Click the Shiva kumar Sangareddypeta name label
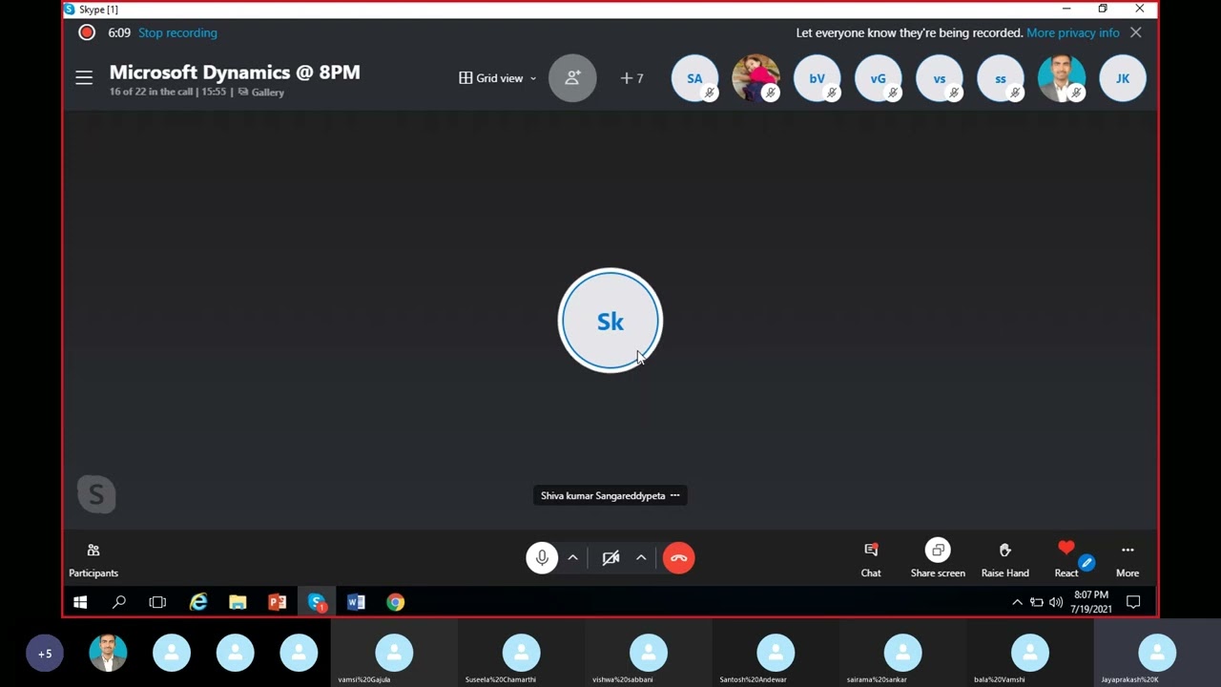 pyautogui.click(x=603, y=495)
